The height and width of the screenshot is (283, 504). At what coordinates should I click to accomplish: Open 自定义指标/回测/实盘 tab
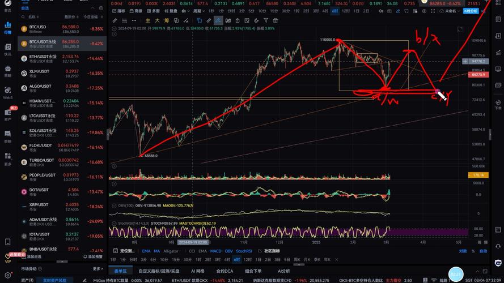pyautogui.click(x=159, y=271)
